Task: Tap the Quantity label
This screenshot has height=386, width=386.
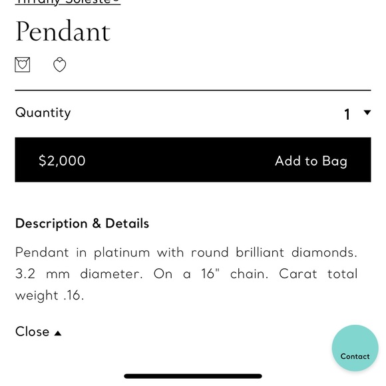Action: pos(43,113)
